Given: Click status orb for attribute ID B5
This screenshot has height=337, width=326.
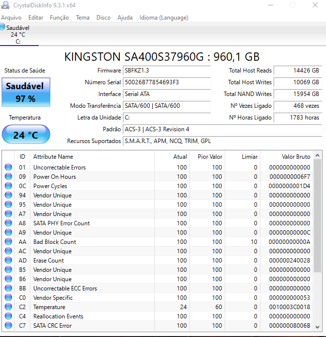Looking at the screenshot, I should (8, 269).
